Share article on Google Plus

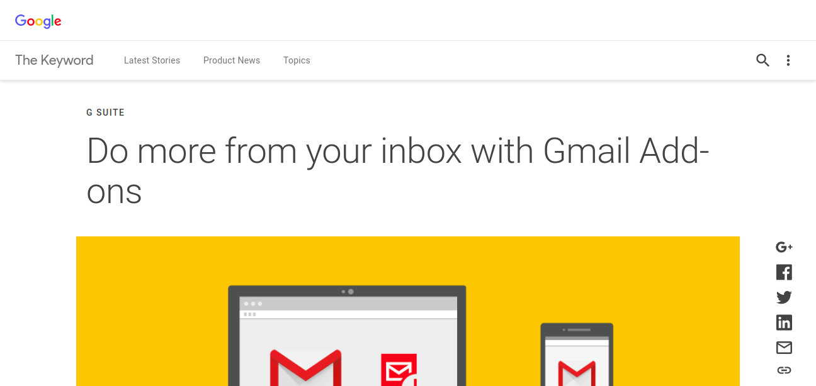[784, 247]
